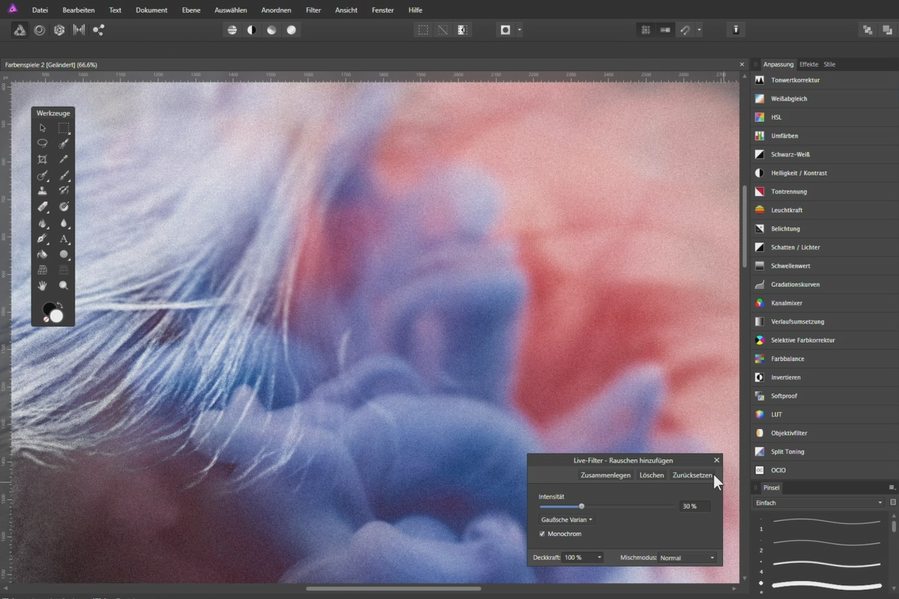Screen dimensions: 899x599
Task: Activate the Pen tool
Action: pos(43,238)
